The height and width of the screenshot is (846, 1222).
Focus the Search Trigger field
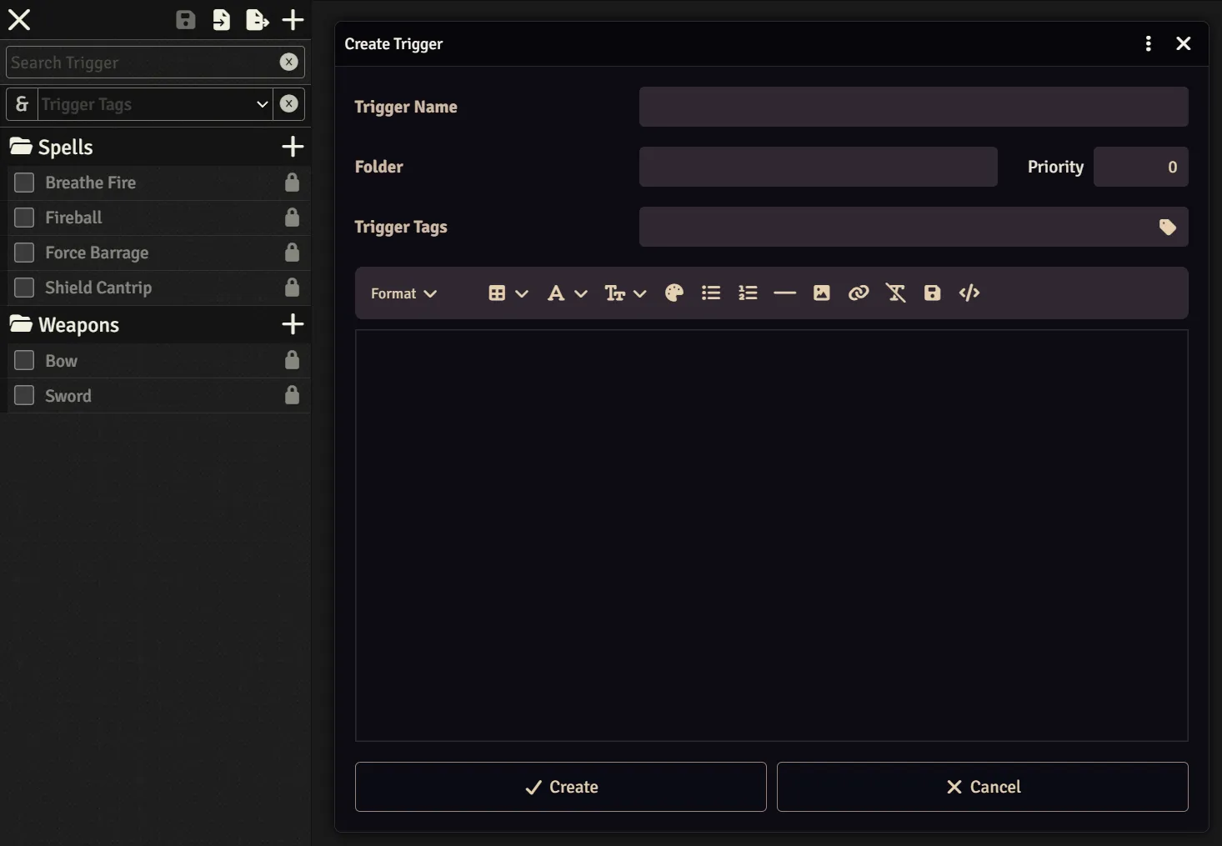(142, 63)
